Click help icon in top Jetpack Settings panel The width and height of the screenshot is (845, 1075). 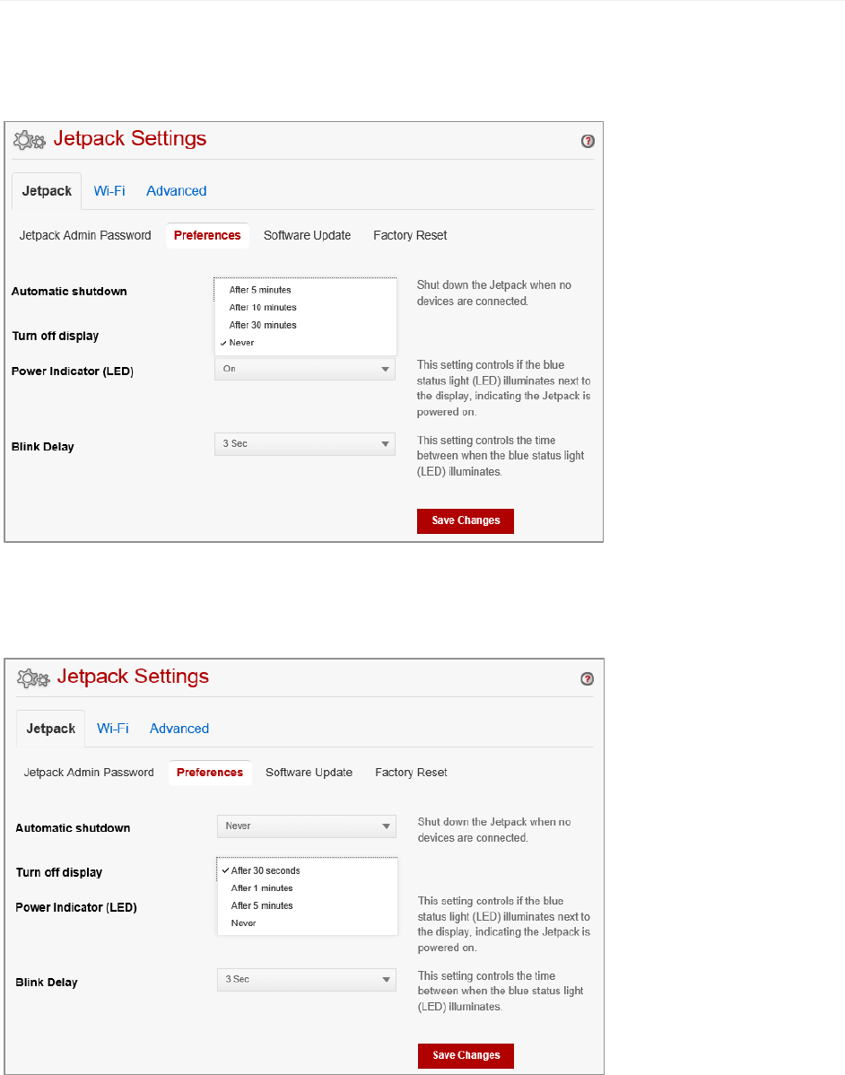tap(588, 141)
